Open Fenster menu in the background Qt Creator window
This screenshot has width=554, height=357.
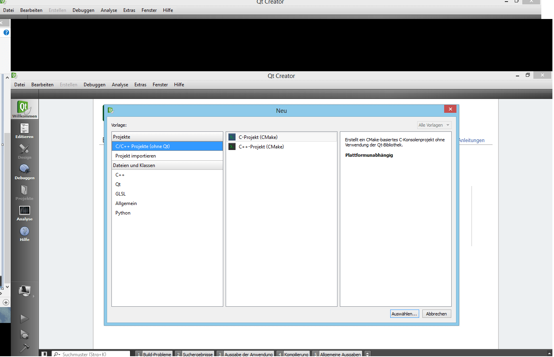[x=149, y=10]
